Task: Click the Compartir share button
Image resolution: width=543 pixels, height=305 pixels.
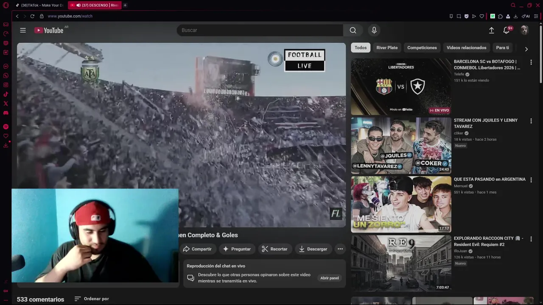Action: (197, 249)
